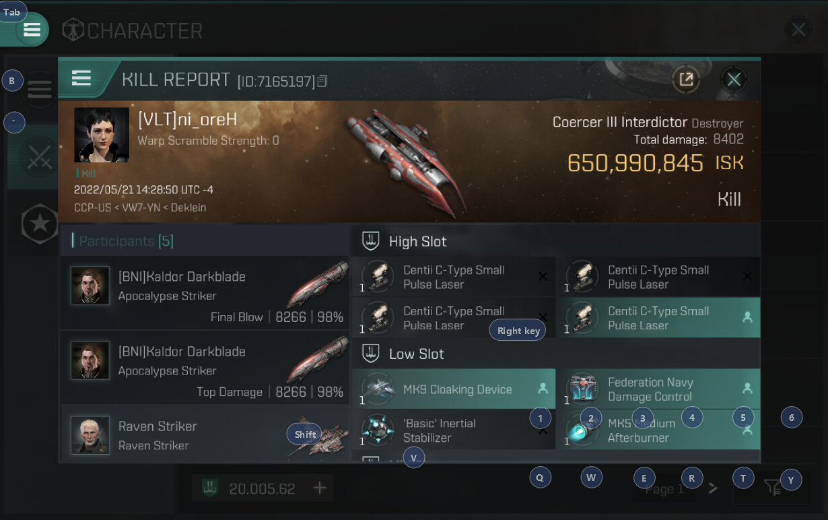Add currency with the plus button
828x520 pixels.
pyautogui.click(x=320, y=488)
